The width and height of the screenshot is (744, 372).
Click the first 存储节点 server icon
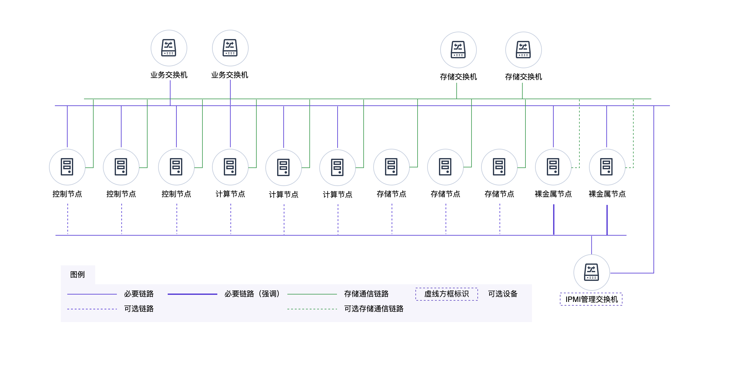[x=391, y=167]
